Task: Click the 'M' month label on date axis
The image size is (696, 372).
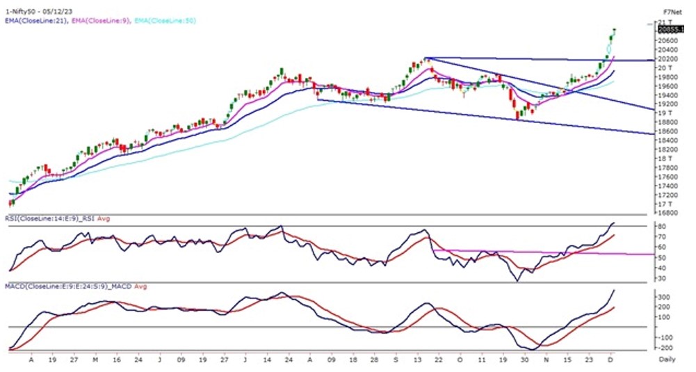Action: coord(95,360)
